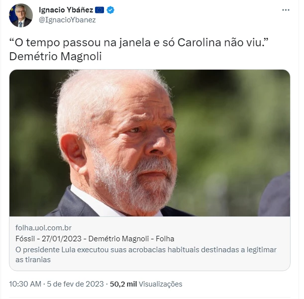Open the three-dot more options menu
Screen dimensions: 304x299
click(286, 10)
